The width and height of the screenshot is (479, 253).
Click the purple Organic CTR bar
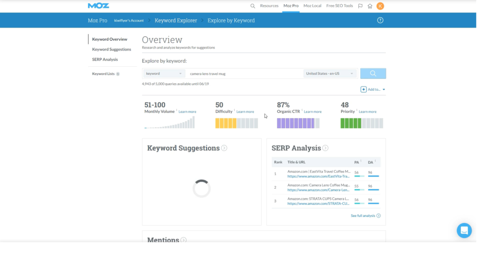(x=298, y=123)
